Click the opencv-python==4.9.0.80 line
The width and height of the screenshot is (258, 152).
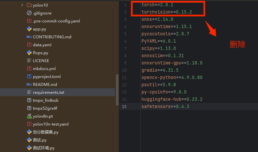(x=172, y=77)
